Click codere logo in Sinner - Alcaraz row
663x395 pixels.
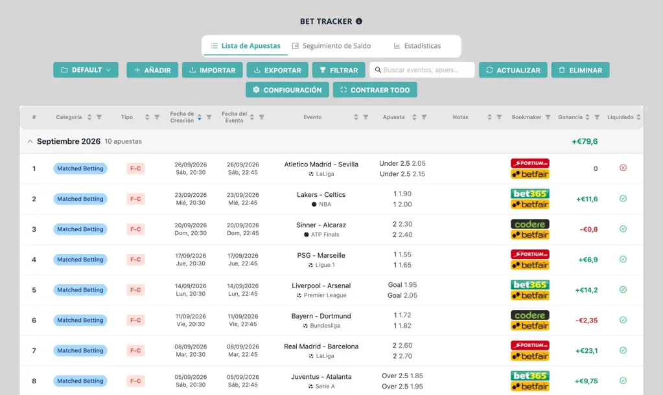[x=529, y=224]
